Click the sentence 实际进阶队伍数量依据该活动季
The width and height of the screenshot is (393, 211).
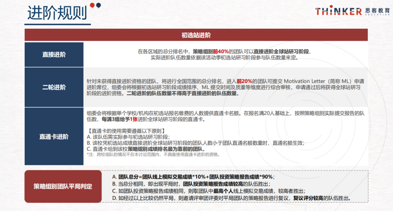(225, 58)
